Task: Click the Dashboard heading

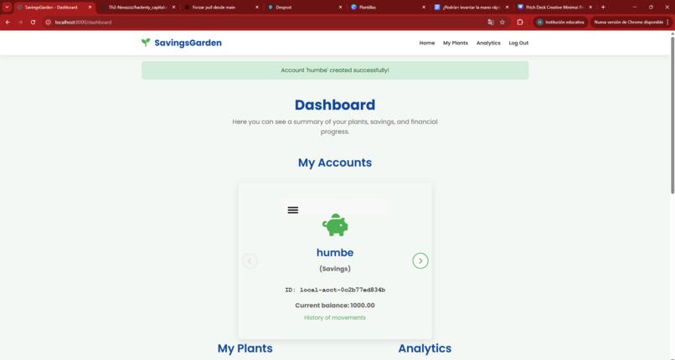Action: pos(335,105)
